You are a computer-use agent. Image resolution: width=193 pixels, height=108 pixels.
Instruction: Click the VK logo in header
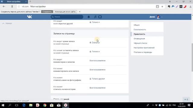(30, 17)
